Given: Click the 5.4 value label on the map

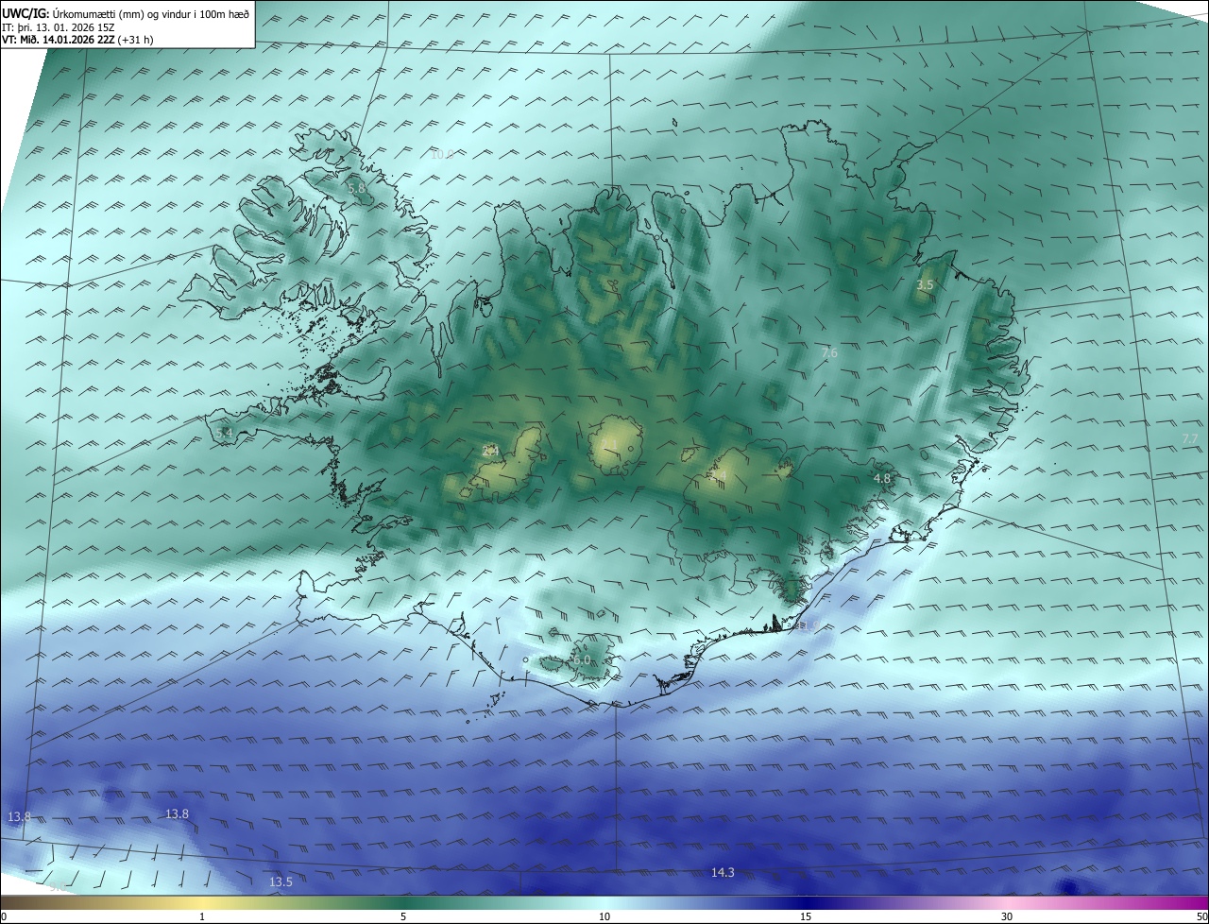Looking at the screenshot, I should pyautogui.click(x=224, y=433).
